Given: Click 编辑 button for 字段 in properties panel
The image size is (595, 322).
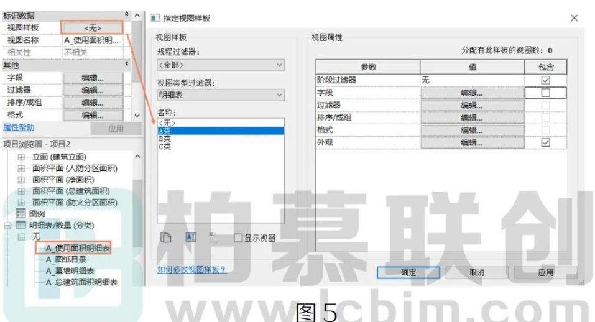Looking at the screenshot, I should [x=93, y=78].
